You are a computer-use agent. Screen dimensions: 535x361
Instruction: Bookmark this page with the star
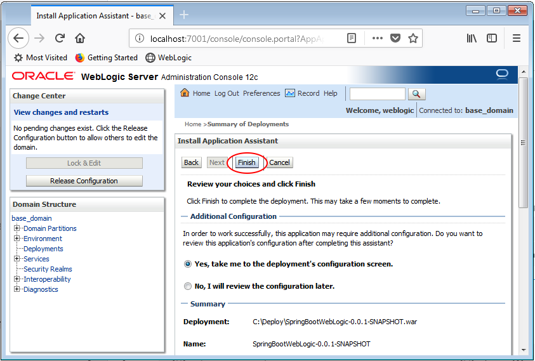point(413,38)
